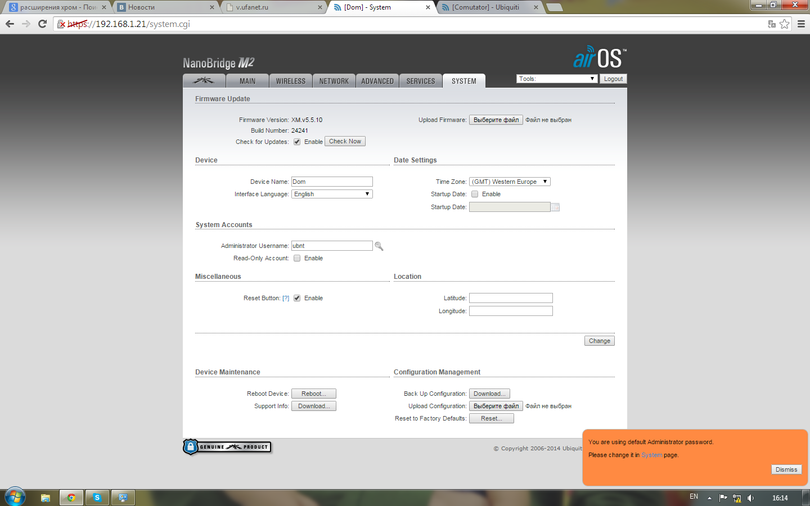Image resolution: width=810 pixels, height=506 pixels.
Task: Click the Administrator Username field
Action: 332,246
